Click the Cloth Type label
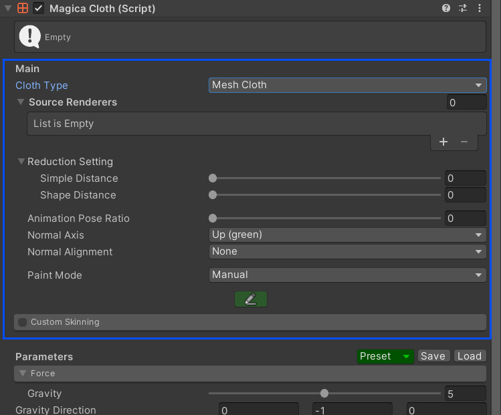The width and height of the screenshot is (501, 415). (x=42, y=86)
